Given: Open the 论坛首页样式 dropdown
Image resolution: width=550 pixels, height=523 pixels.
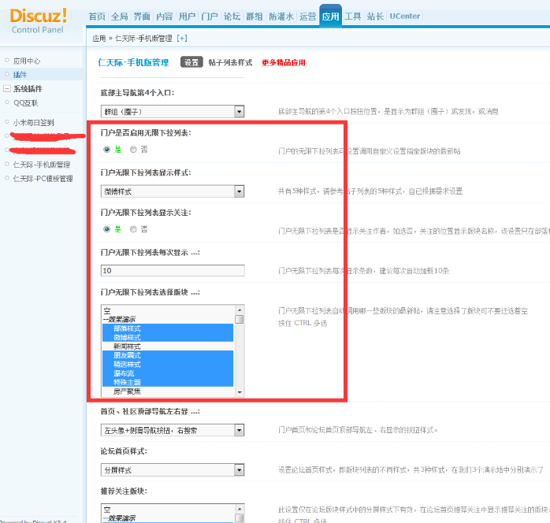Looking at the screenshot, I should pyautogui.click(x=173, y=470).
